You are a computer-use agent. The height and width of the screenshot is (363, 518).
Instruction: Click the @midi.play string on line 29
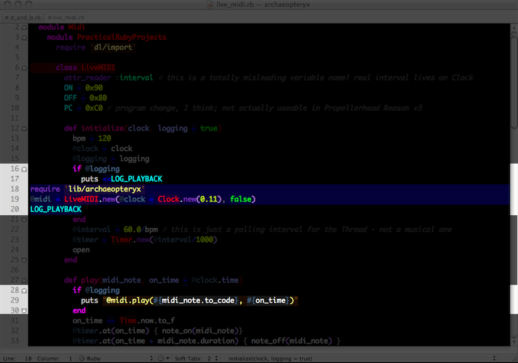pyautogui.click(x=201, y=301)
